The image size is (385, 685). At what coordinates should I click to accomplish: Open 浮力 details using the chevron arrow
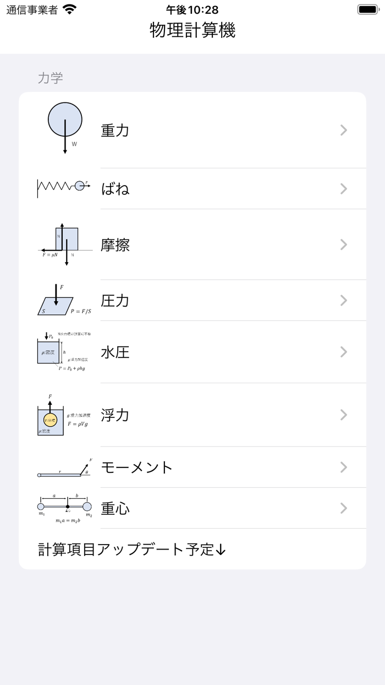point(343,415)
